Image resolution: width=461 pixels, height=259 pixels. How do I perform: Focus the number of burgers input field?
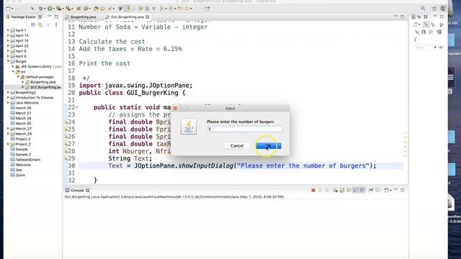tap(245, 129)
